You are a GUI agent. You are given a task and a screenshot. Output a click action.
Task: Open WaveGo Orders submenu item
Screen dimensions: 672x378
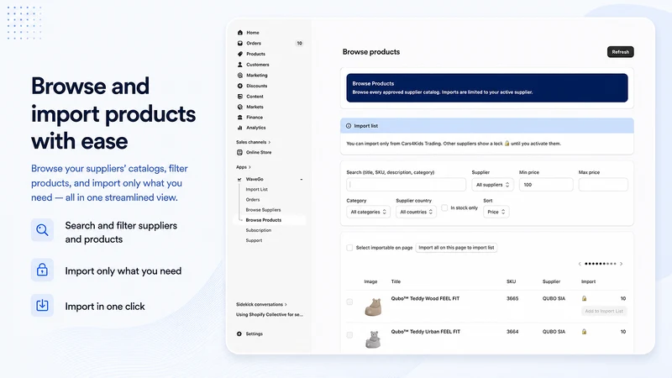pos(253,200)
